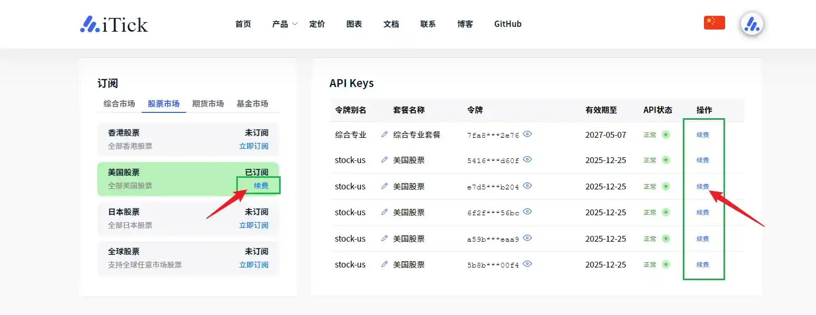
Task: Open GitHub link in navigation
Action: 507,24
